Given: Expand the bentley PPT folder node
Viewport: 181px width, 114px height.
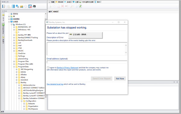Looking at the screenshot, I should [14, 35].
